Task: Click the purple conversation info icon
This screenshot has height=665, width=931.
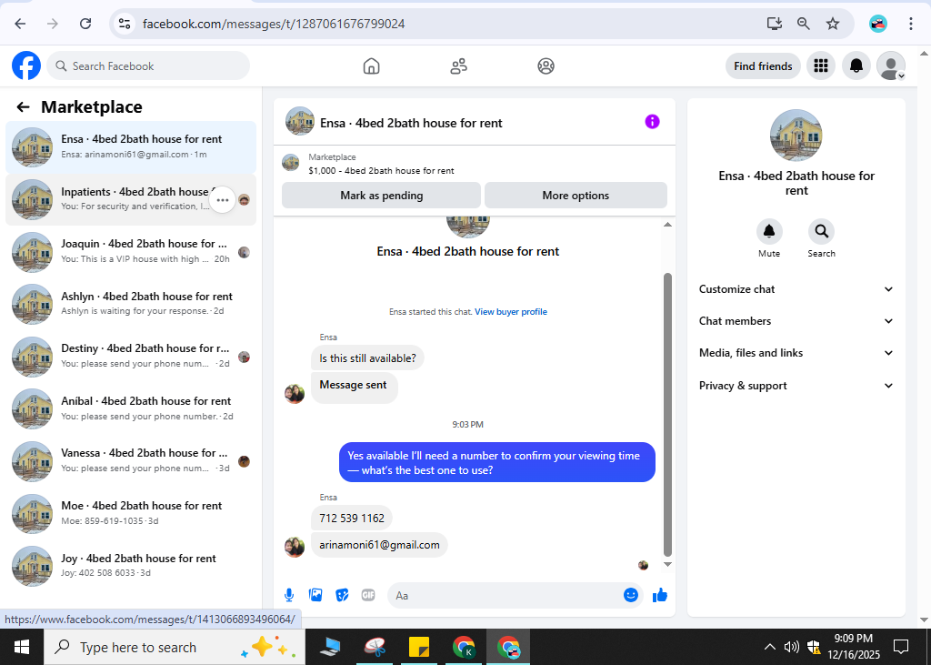Action: click(652, 122)
